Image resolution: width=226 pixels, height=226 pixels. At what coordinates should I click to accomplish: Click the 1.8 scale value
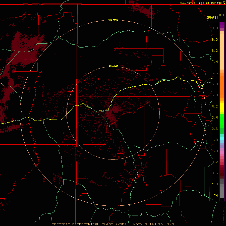215,140
